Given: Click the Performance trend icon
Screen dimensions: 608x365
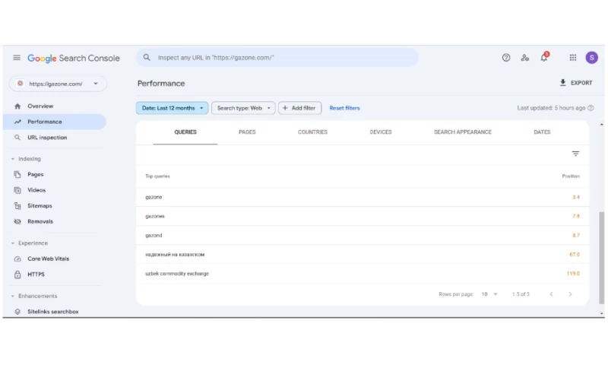Looking at the screenshot, I should coord(17,122).
